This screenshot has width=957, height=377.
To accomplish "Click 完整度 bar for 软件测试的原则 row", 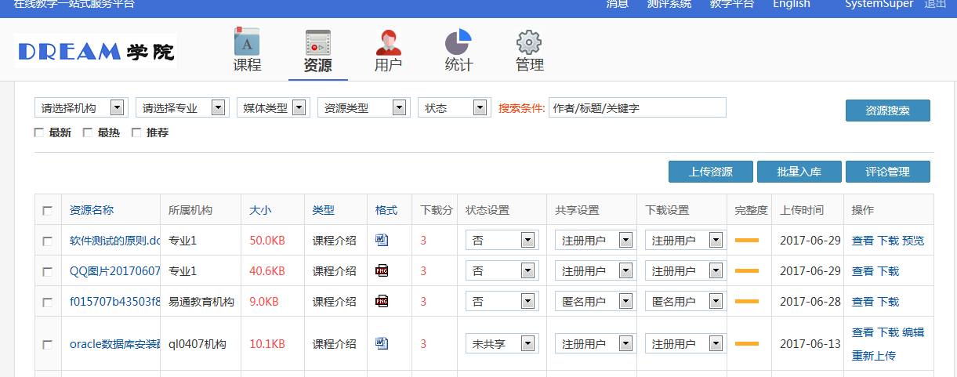I will click(747, 241).
